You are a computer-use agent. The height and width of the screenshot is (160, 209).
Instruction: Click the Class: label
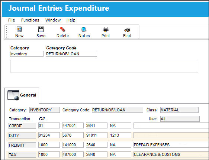(x=152, y=110)
